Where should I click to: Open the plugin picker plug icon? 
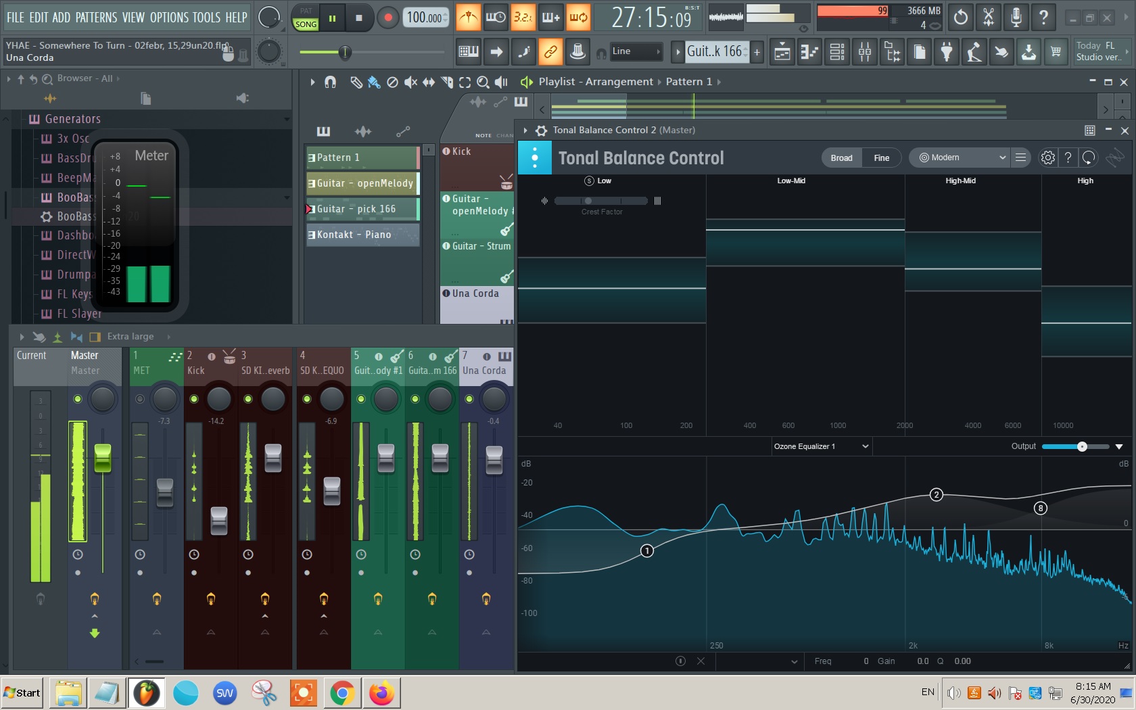947,51
